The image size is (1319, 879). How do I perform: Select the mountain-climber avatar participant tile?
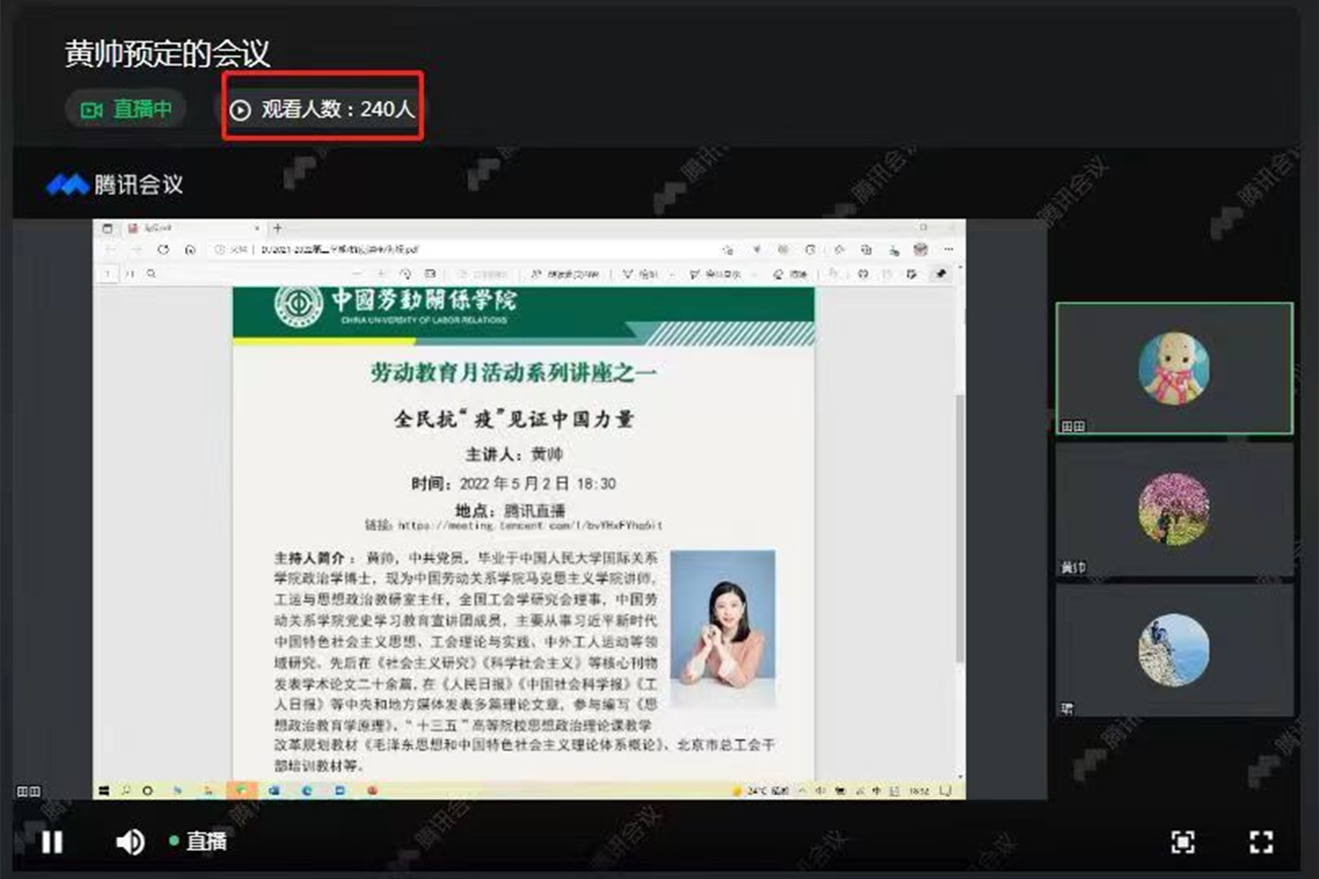[x=1174, y=650]
